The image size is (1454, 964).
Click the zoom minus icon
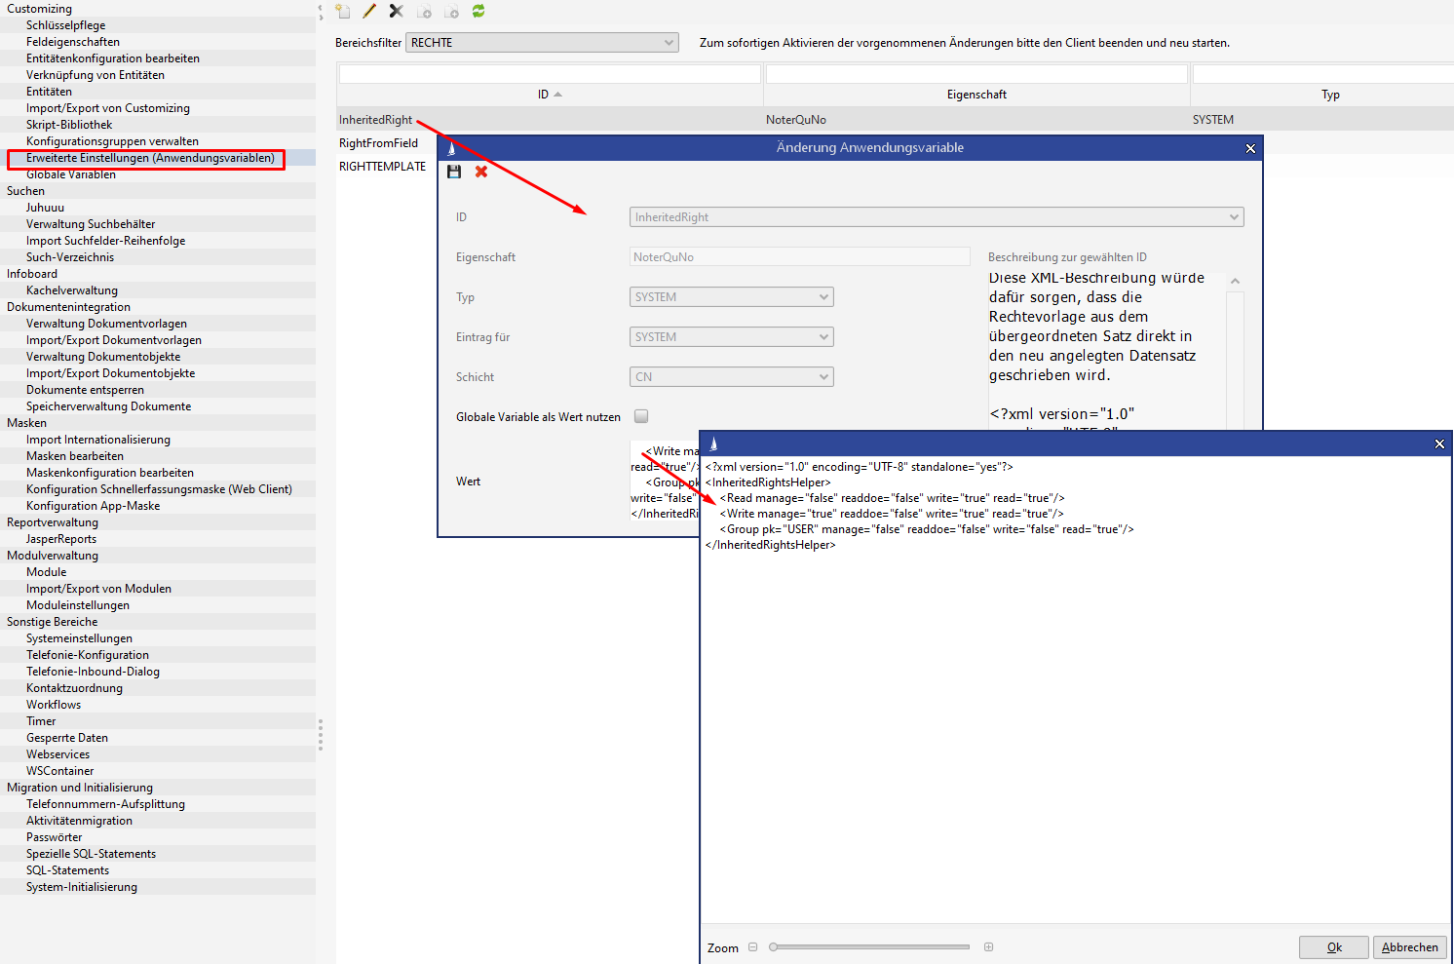(752, 947)
